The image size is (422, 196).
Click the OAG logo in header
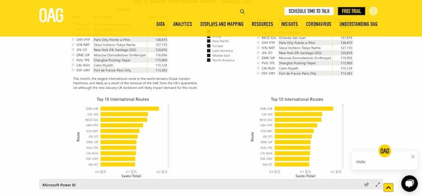[x=51, y=15]
